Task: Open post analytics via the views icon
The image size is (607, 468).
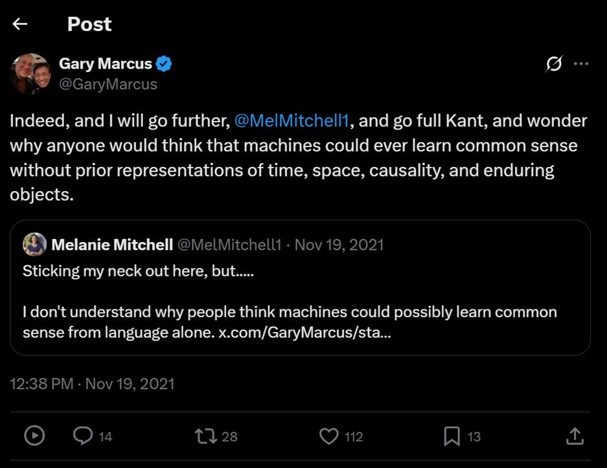Action: point(34,436)
